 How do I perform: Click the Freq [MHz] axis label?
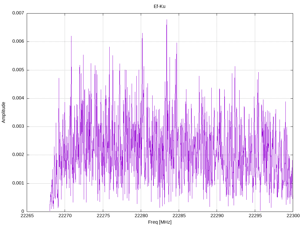click(160, 222)
